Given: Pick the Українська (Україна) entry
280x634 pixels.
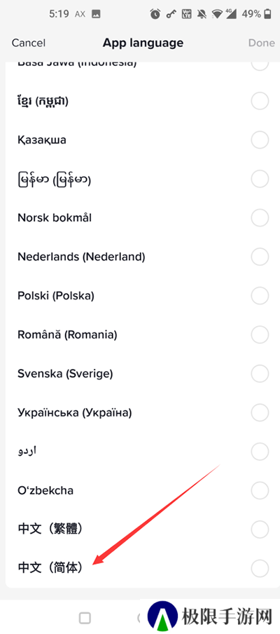Looking at the screenshot, I should tap(140, 412).
